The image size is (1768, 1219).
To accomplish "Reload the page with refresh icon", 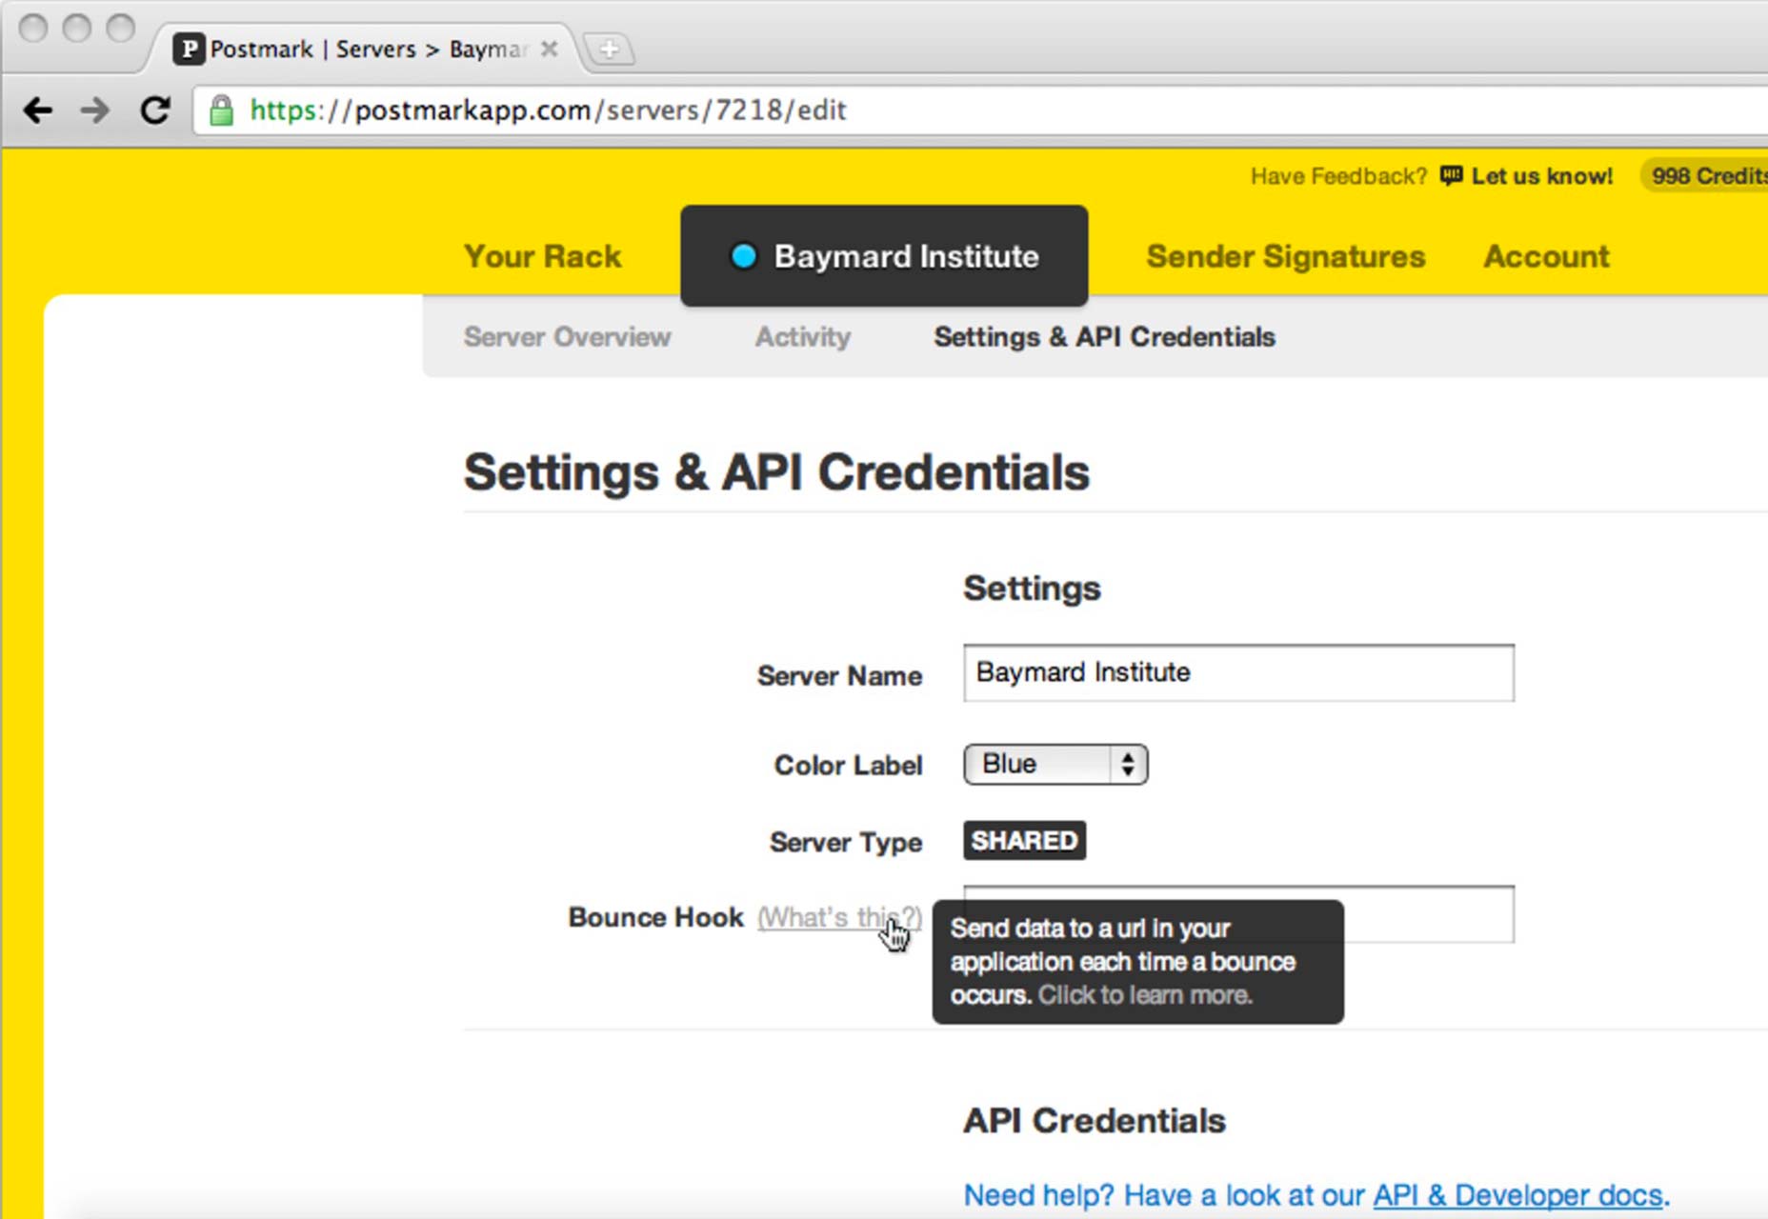I will (155, 110).
